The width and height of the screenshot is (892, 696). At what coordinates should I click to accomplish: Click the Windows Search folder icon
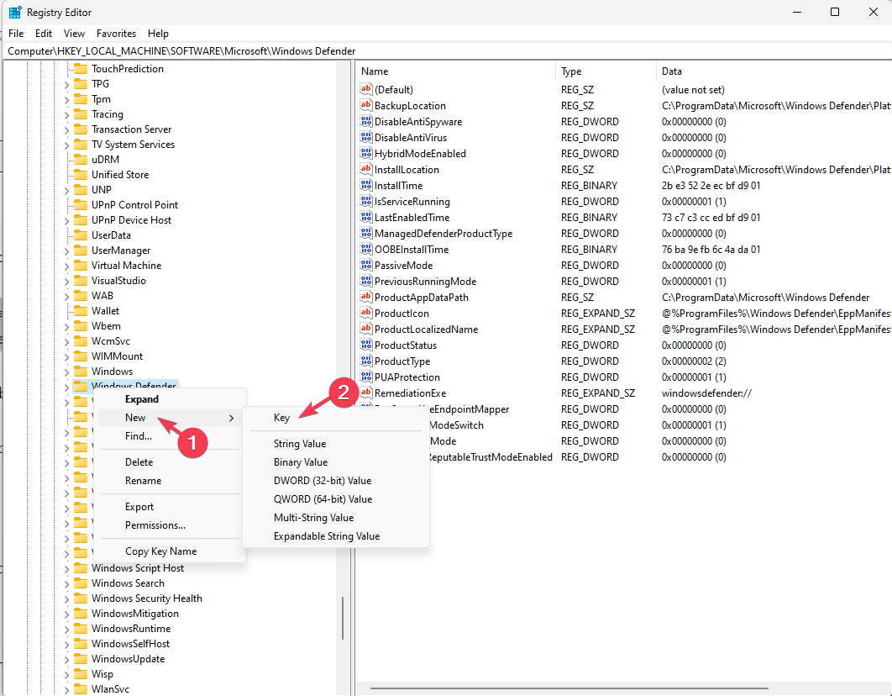click(81, 583)
